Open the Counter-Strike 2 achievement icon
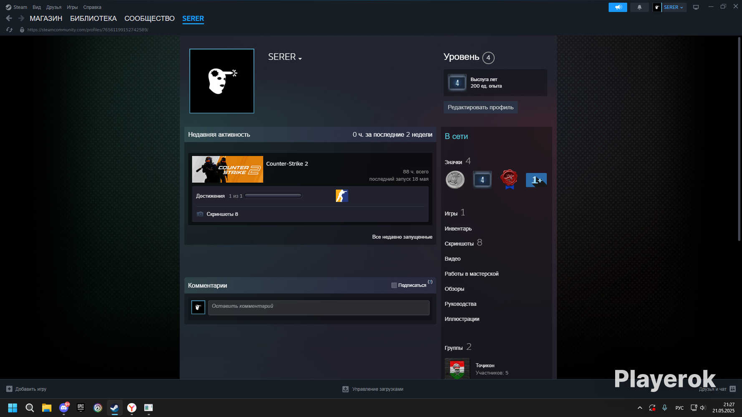The height and width of the screenshot is (417, 742). 342,196
